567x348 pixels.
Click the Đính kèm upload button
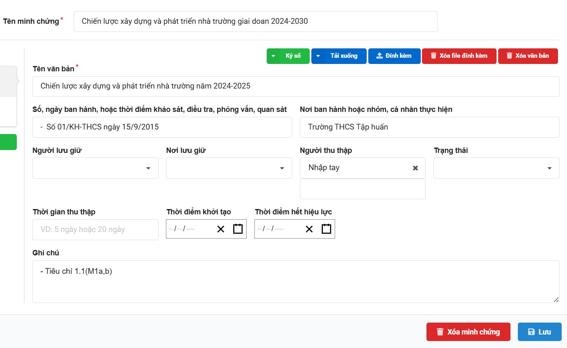(x=394, y=56)
